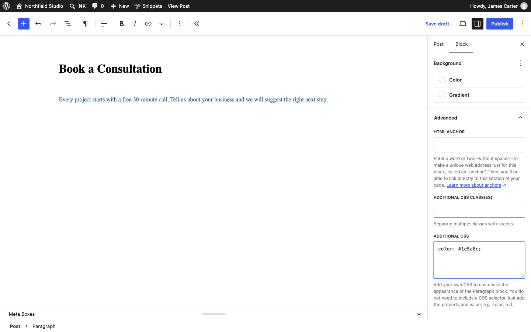Click Save draft
This screenshot has height=332, width=531.
(x=437, y=24)
